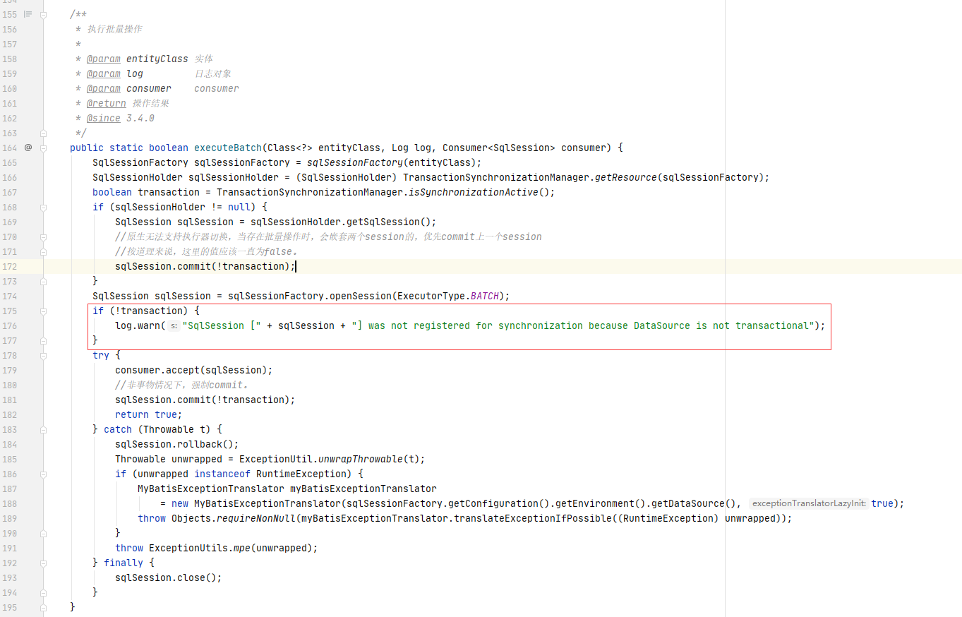The height and width of the screenshot is (617, 962).
Task: Collapse the Javadoc comment block at line 155
Action: click(44, 14)
